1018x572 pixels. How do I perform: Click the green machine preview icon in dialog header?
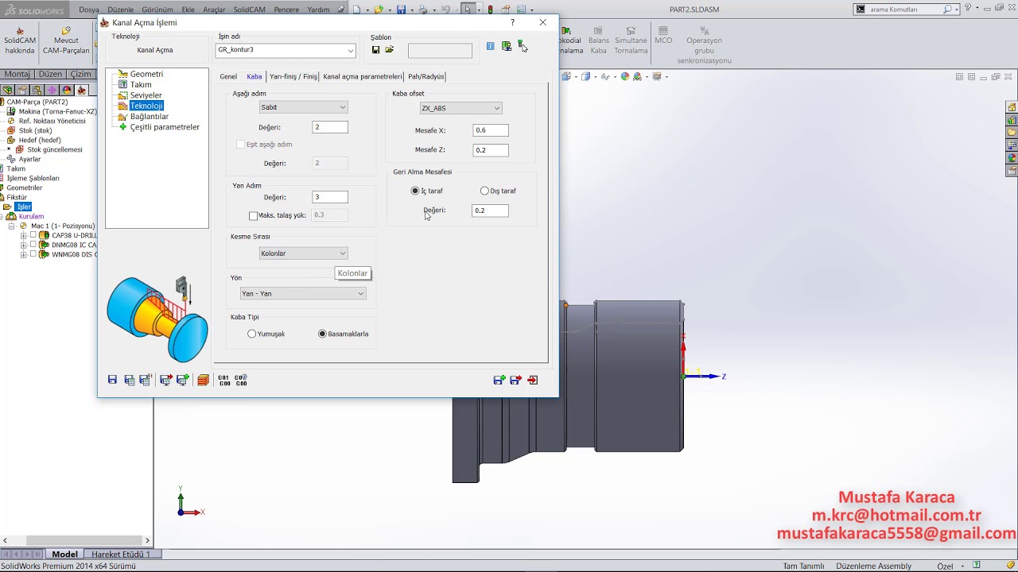(x=507, y=46)
